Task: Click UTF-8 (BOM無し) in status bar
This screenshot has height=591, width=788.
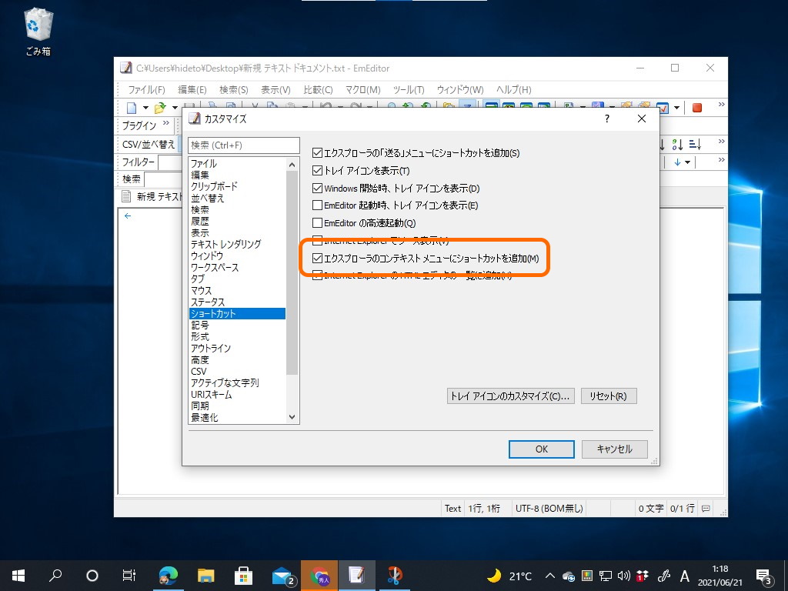Action: click(x=549, y=509)
